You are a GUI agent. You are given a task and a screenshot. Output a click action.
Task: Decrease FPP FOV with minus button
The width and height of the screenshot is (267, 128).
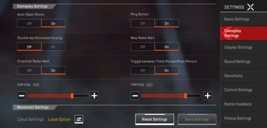point(22,96)
